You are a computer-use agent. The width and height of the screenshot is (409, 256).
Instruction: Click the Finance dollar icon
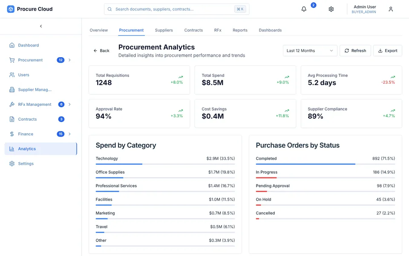point(12,134)
